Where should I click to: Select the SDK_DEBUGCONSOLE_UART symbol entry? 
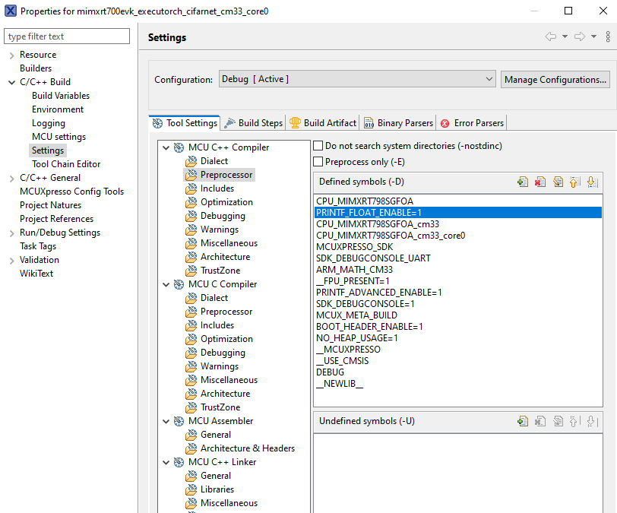coord(373,258)
